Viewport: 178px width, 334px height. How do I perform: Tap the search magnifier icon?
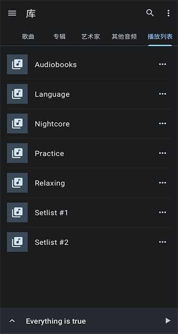[150, 13]
